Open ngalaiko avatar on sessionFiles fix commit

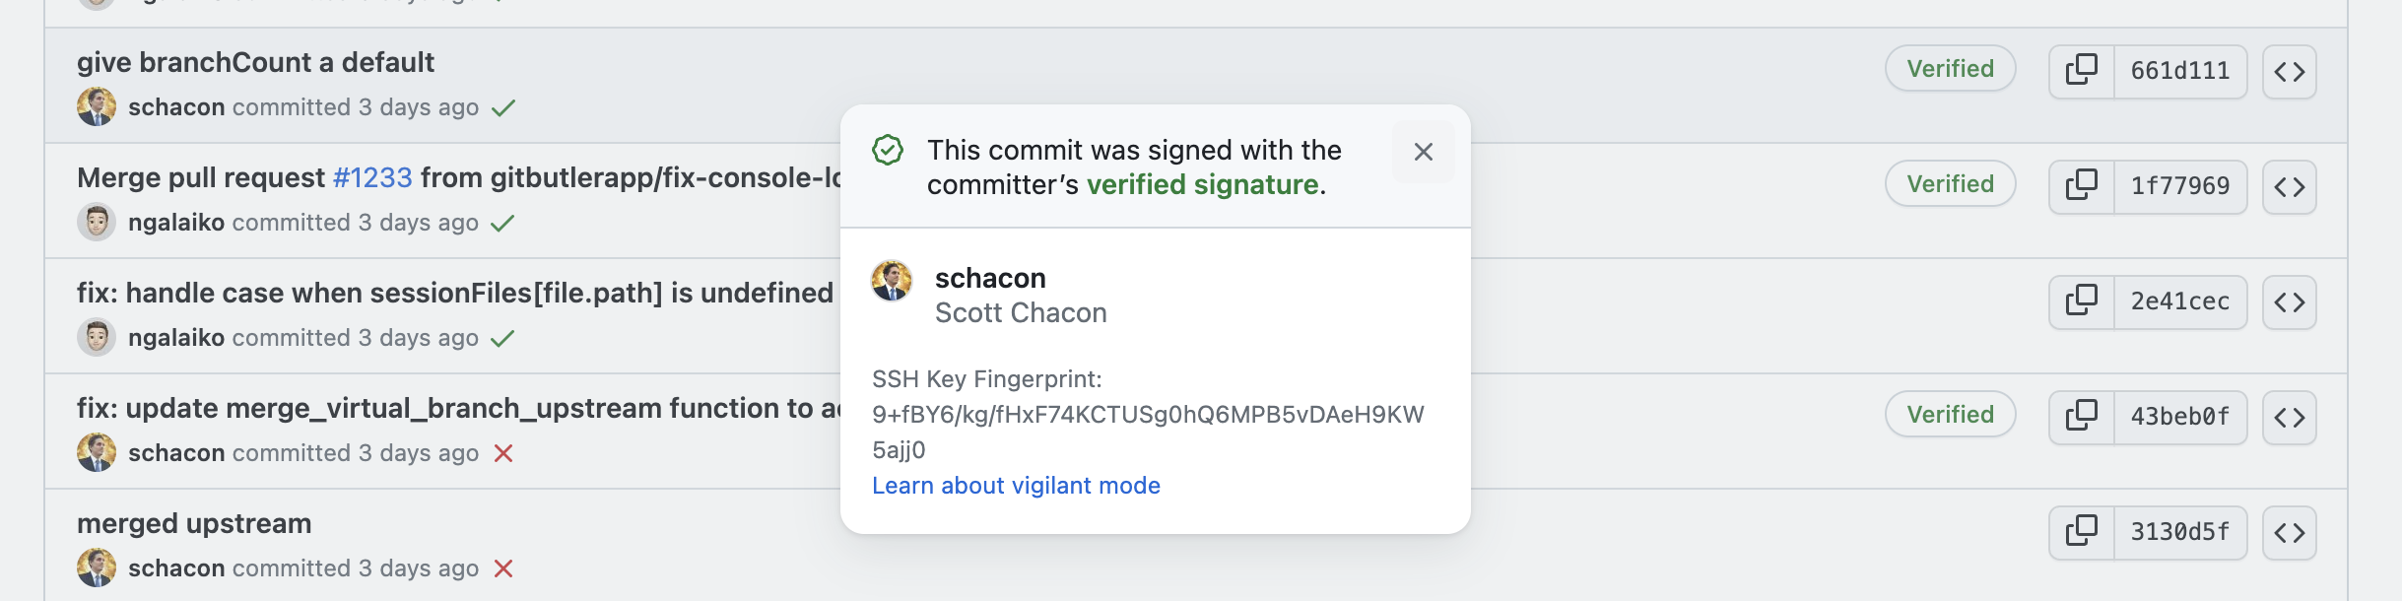coord(97,338)
